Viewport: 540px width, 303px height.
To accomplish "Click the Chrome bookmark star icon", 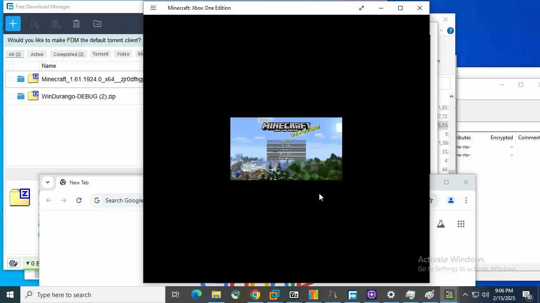I will tap(431, 200).
